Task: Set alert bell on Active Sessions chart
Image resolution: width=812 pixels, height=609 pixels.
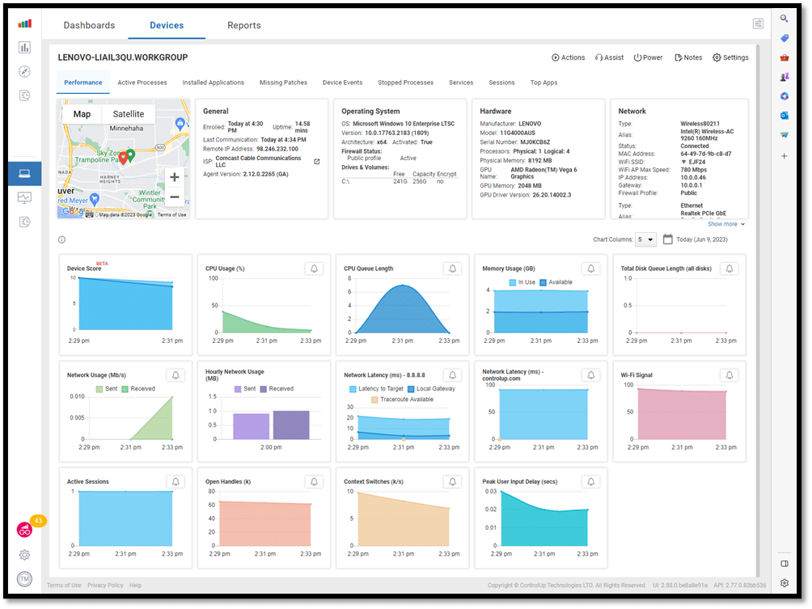Action: coord(176,481)
